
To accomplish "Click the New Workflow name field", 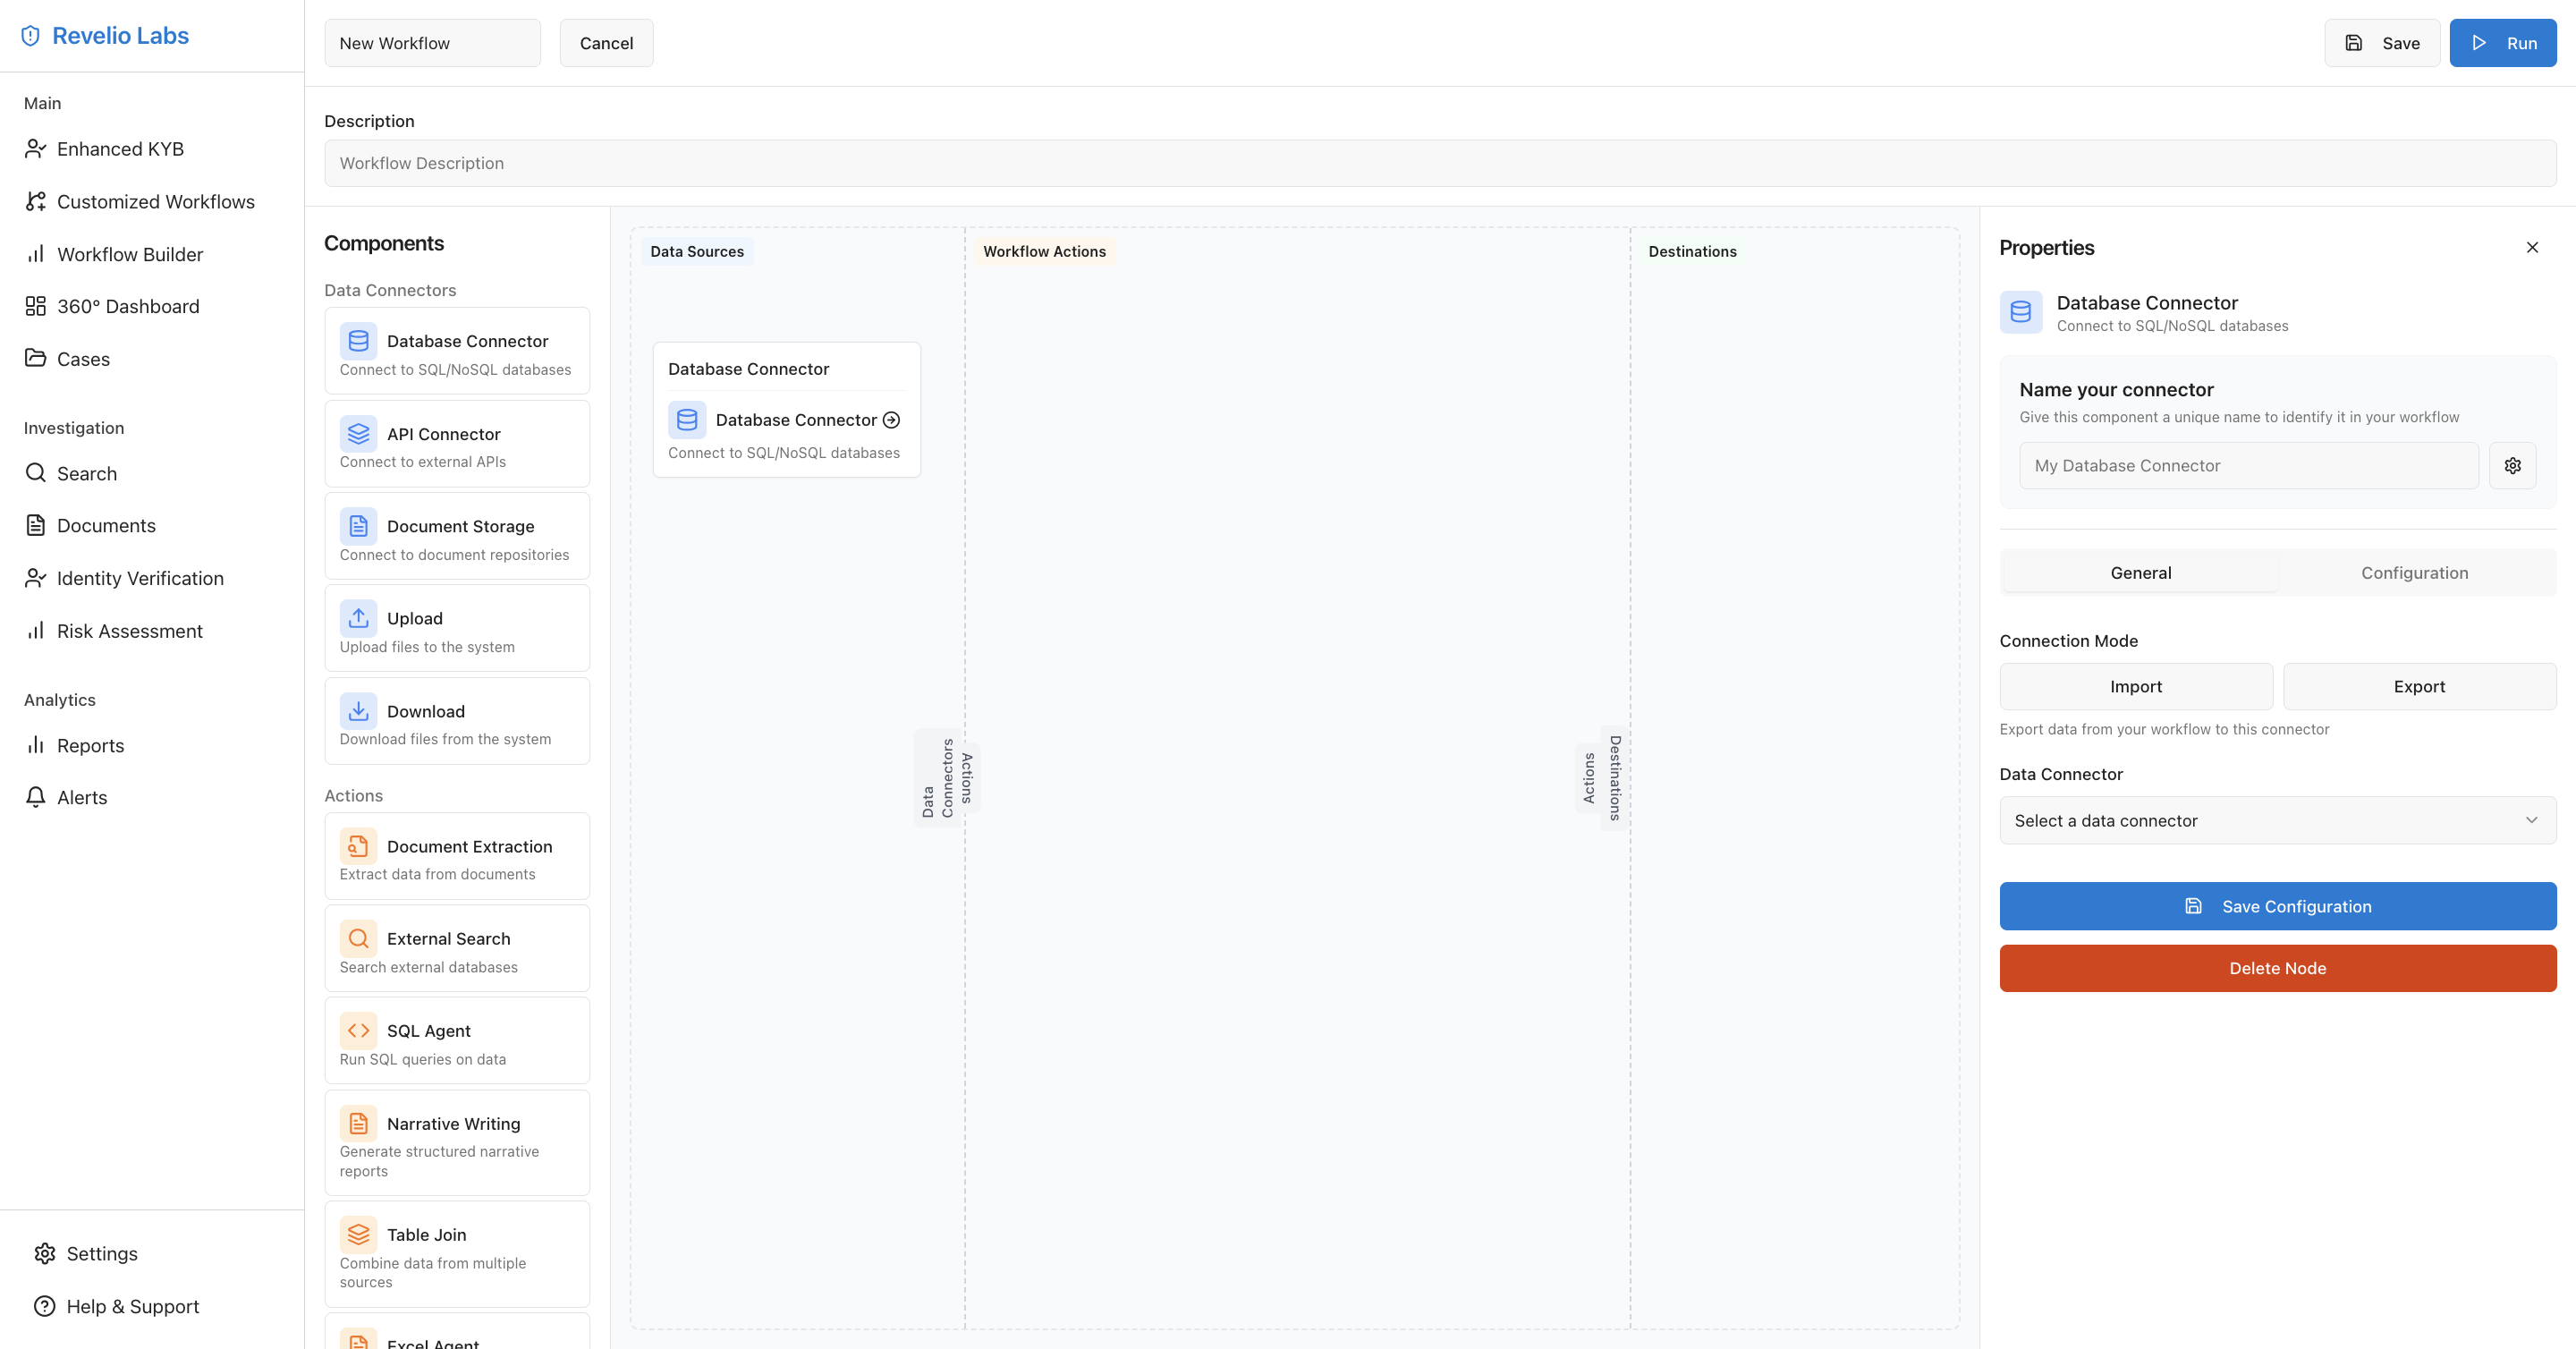I will pyautogui.click(x=432, y=43).
